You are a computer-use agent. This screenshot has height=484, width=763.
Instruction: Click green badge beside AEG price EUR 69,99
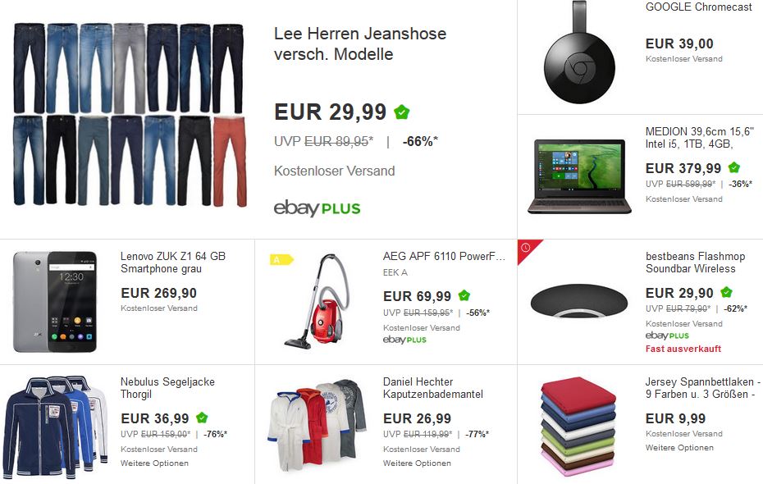tap(464, 295)
